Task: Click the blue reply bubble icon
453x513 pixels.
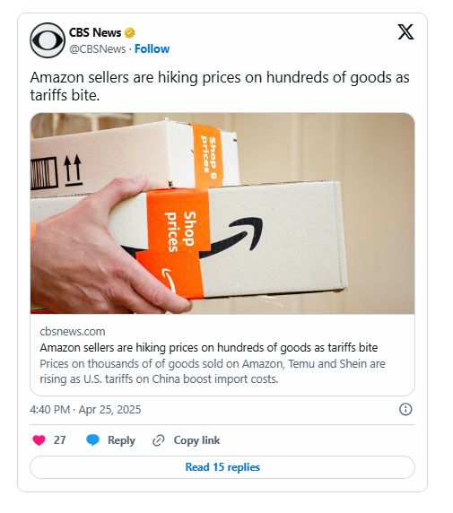Action: (92, 440)
